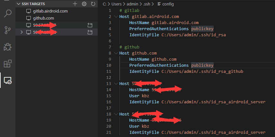The height and width of the screenshot is (137, 275).
Task: Fold the Host block at line 13
Action: pyautogui.click(x=116, y=83)
